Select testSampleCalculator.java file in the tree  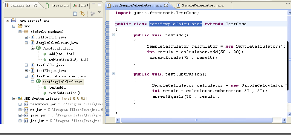coord(61,76)
